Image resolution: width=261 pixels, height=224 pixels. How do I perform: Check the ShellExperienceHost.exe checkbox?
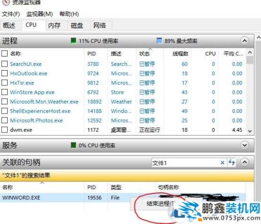(x=4, y=111)
